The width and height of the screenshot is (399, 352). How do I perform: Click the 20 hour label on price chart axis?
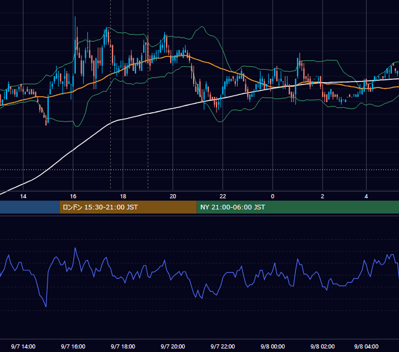[x=173, y=197]
